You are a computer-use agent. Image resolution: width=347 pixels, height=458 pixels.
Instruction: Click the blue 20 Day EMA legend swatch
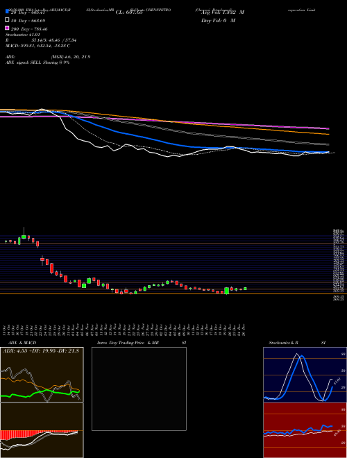(7, 11)
